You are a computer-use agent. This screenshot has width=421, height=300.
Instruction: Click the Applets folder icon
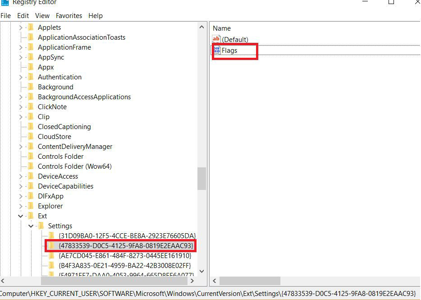pyautogui.click(x=31, y=28)
